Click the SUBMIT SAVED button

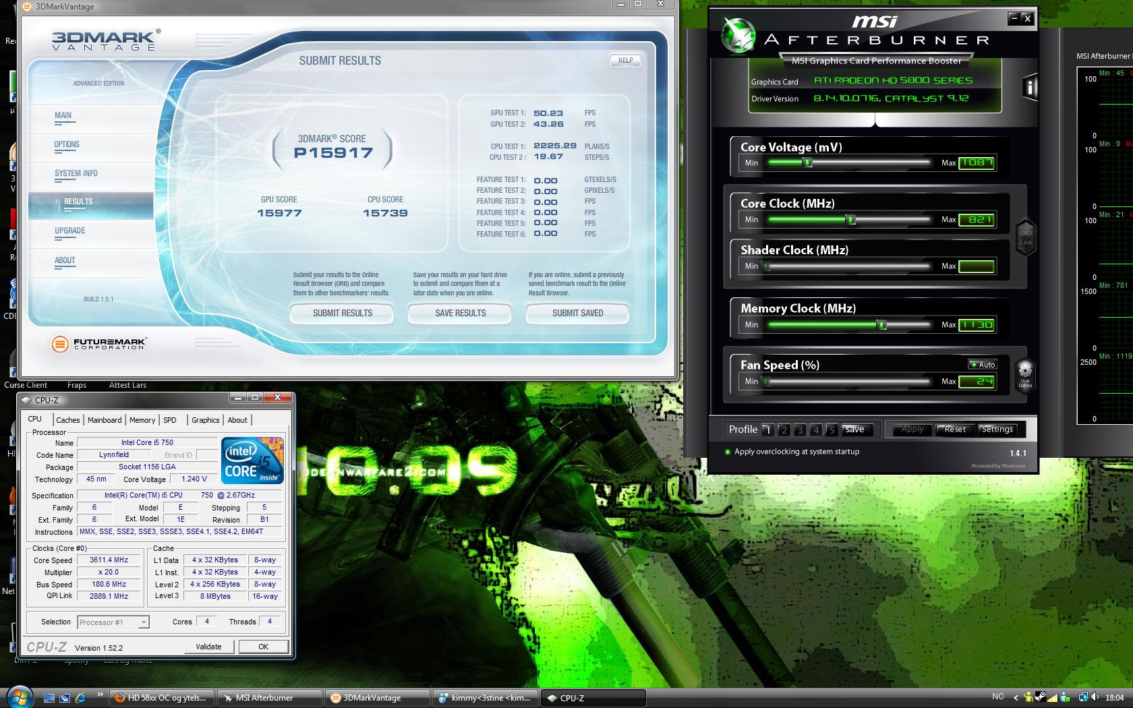click(x=577, y=314)
